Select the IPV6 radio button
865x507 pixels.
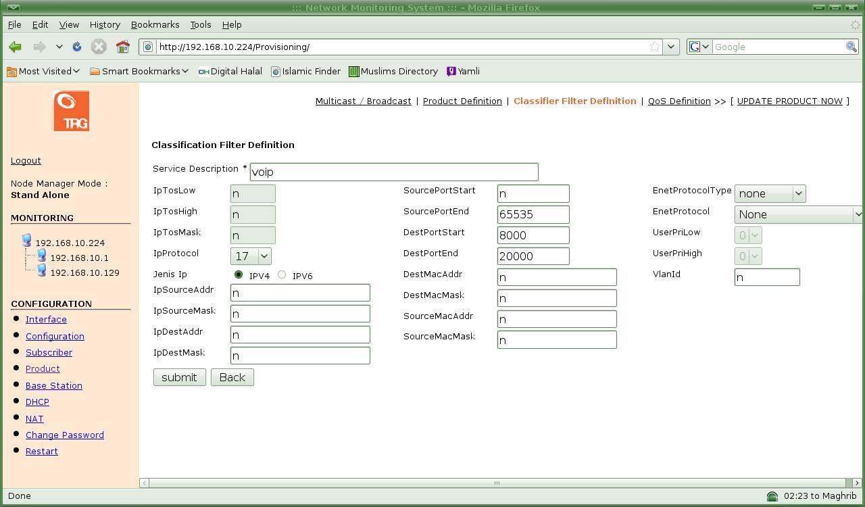click(282, 274)
